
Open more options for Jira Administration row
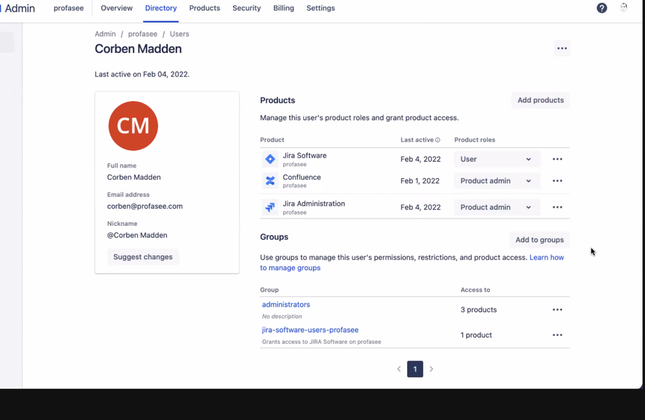557,207
